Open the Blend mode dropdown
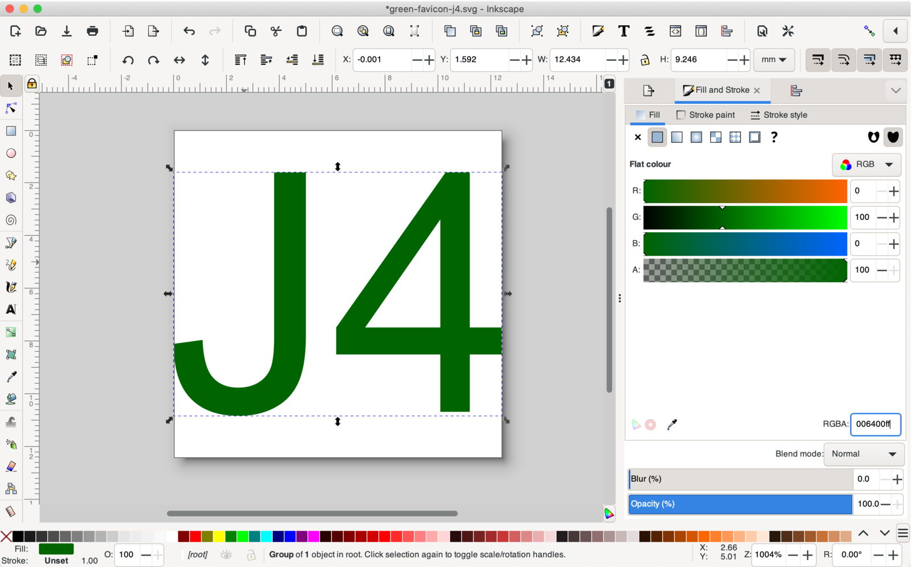Image resolution: width=912 pixels, height=567 pixels. pos(863,454)
